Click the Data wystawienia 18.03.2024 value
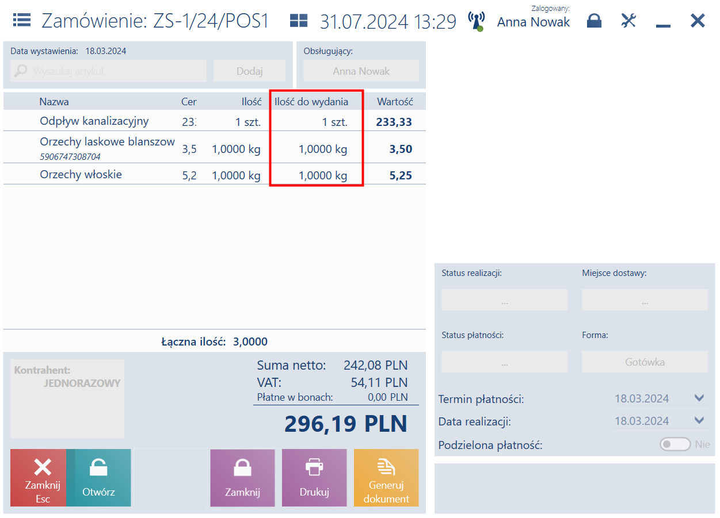This screenshot has width=720, height=518. point(106,51)
